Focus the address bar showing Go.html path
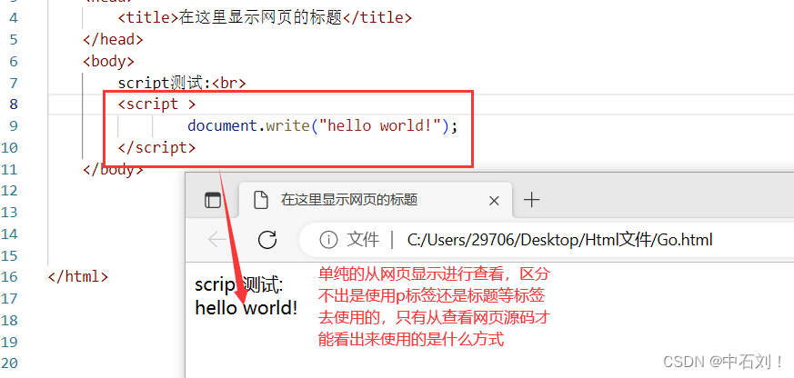Screen dimensions: 794x378 coord(559,240)
